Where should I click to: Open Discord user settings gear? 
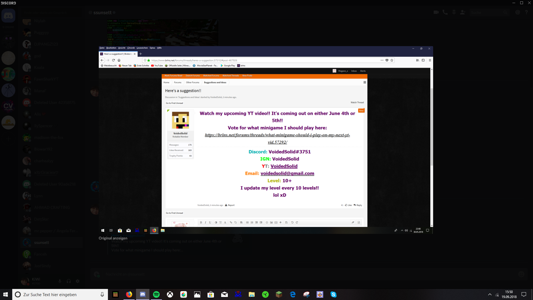point(78,281)
